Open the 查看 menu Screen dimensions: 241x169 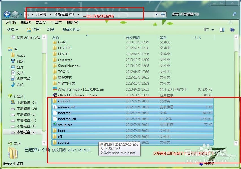[40, 23]
